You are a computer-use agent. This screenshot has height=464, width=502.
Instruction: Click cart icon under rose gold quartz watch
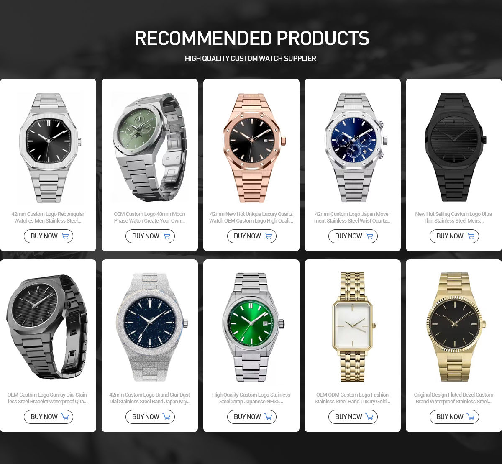(268, 236)
